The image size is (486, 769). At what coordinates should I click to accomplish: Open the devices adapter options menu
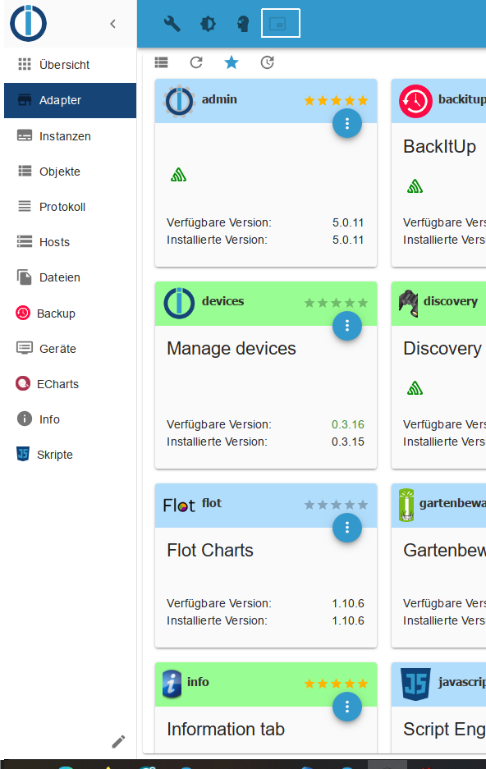tap(347, 326)
